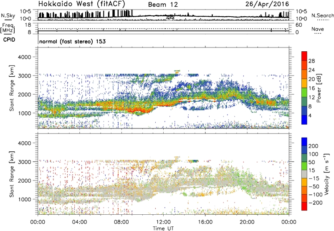Click velocity panel 'Slant Range [km]' label
Screen dimensions: 334x231
[12, 174]
